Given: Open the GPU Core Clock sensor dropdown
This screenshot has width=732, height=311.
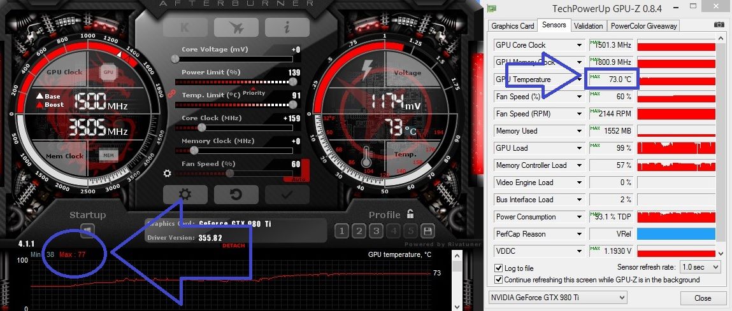Looking at the screenshot, I should (x=579, y=45).
